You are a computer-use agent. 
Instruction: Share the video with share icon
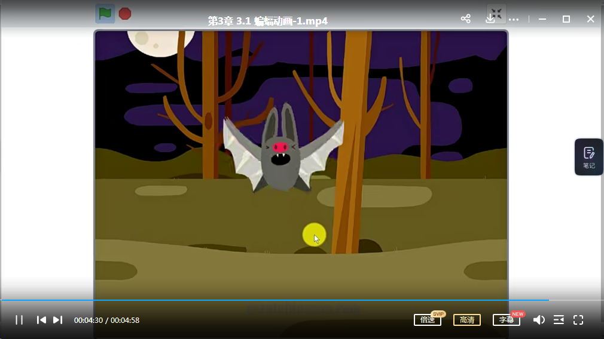pyautogui.click(x=466, y=19)
